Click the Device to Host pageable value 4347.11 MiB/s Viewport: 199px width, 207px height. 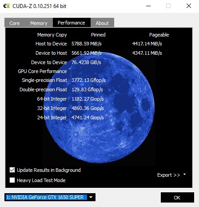click(x=147, y=53)
